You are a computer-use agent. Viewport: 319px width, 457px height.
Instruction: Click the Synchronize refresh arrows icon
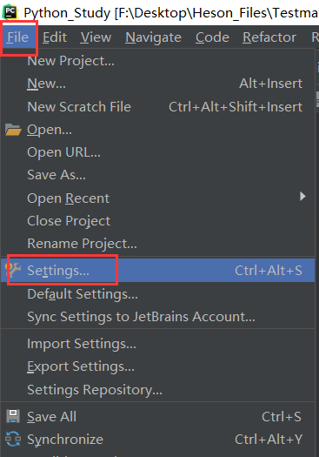(13, 440)
